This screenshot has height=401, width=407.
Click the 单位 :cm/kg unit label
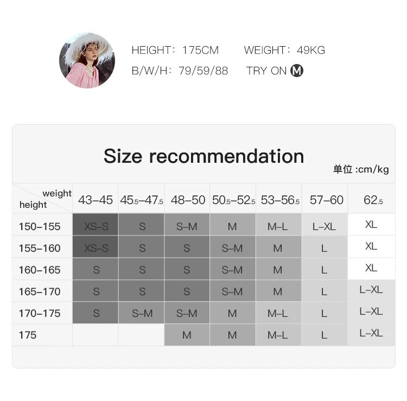click(x=361, y=169)
